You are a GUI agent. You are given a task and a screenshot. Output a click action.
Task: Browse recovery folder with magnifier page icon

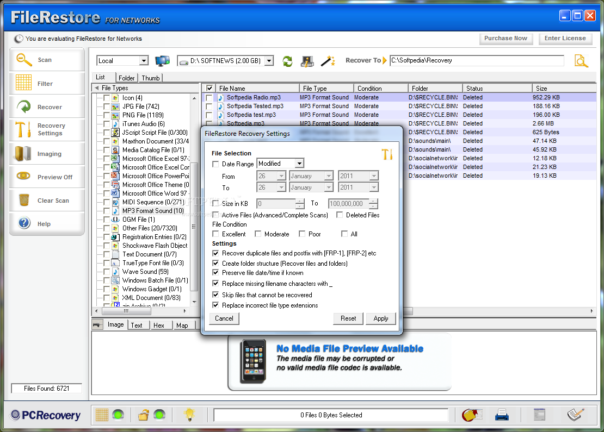(x=581, y=61)
